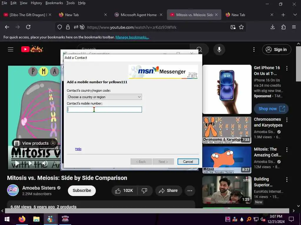This screenshot has width=301, height=225.
Task: Click the Shop now ad button
Action: (x=271, y=109)
